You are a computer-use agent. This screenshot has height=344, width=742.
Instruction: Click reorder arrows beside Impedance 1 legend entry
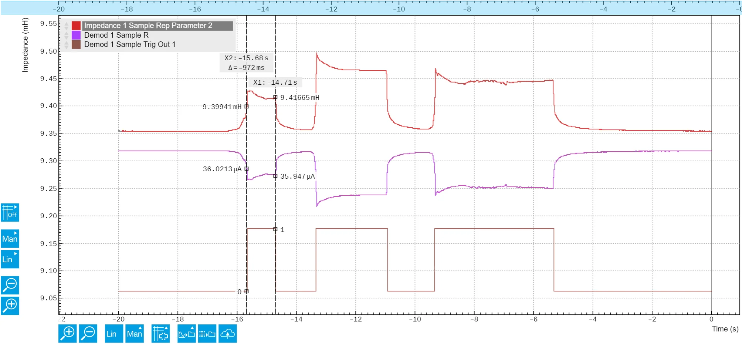67,26
